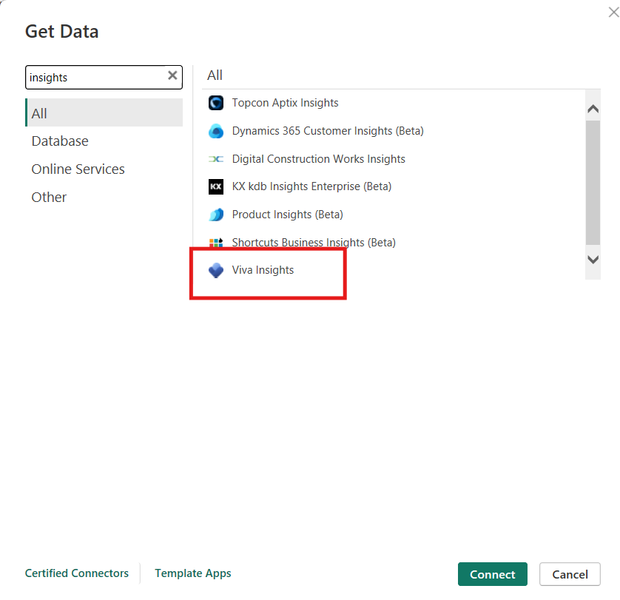Click the scroll up arrow of the connector list

593,109
